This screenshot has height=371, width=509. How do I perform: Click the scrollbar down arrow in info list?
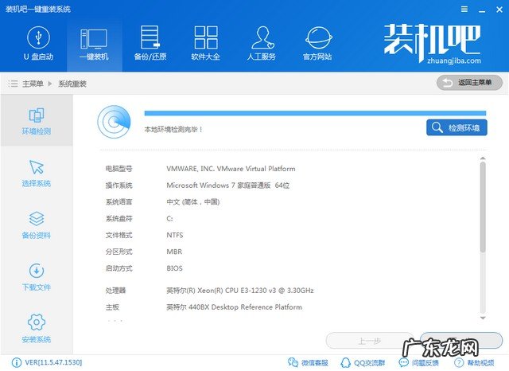[483, 318]
